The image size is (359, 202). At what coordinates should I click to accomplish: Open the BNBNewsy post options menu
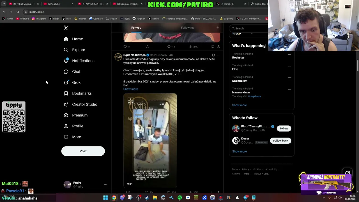coord(218,55)
